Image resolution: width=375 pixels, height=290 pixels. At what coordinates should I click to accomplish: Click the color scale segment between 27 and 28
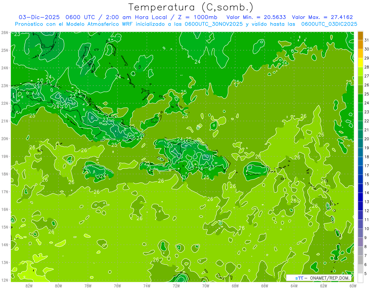point(360,71)
